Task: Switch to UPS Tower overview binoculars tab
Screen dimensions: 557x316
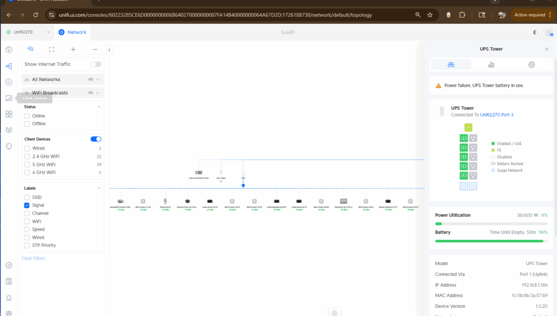Action: click(x=451, y=65)
